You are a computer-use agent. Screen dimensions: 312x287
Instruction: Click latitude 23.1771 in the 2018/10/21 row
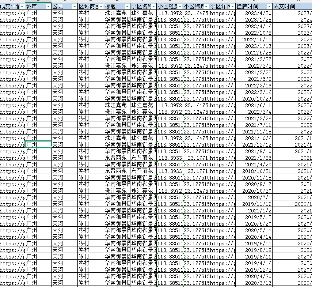[x=196, y=171]
